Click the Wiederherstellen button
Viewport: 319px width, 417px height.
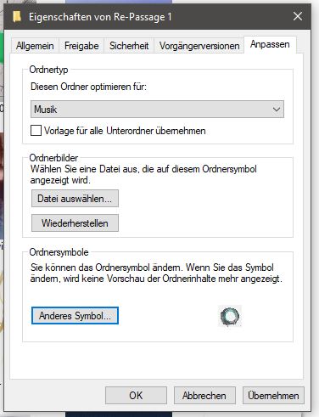pyautogui.click(x=75, y=223)
